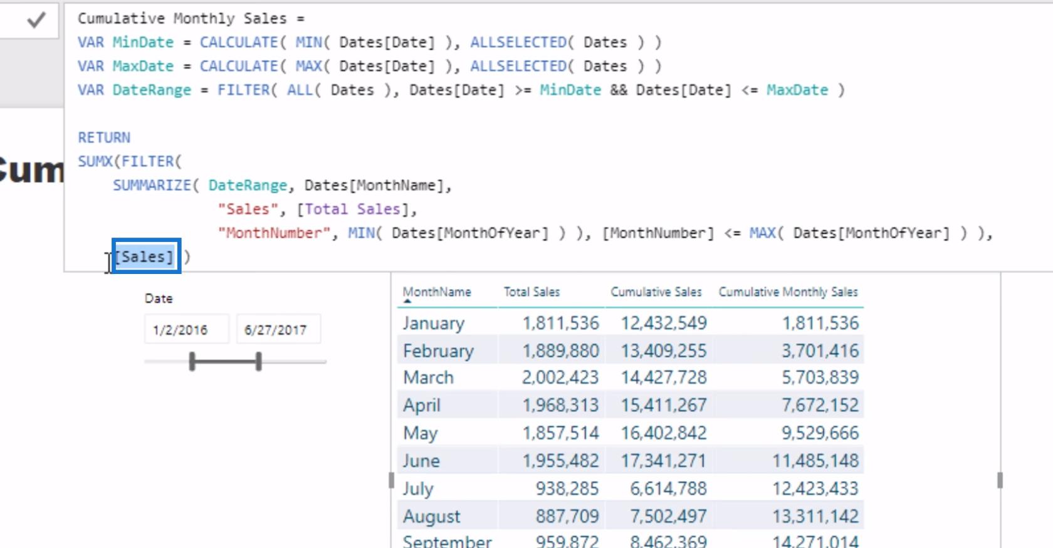Click the April Cumulative Sales value 15,411,267

[x=664, y=405]
